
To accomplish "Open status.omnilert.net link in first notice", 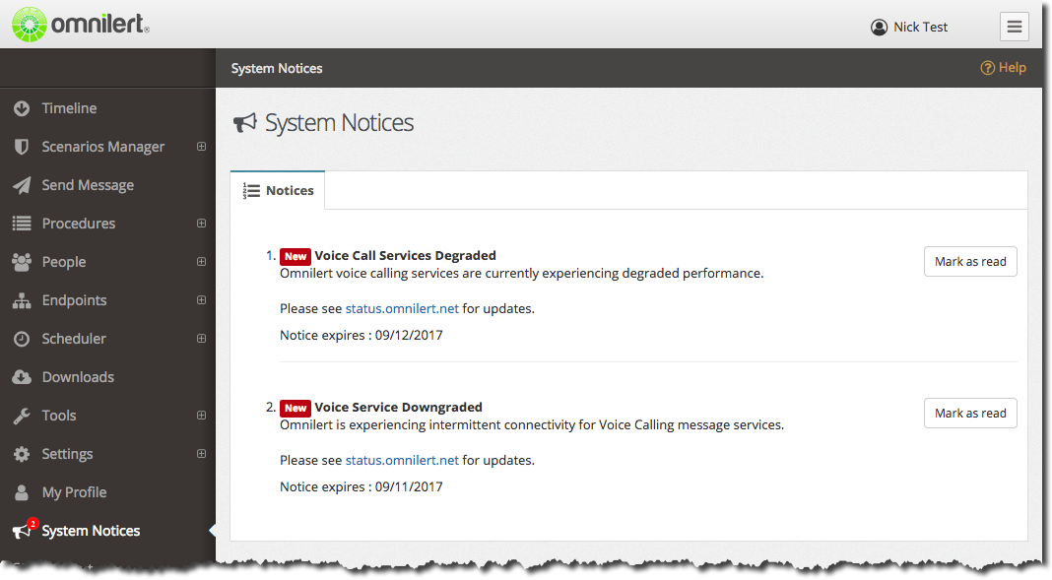I will click(402, 308).
